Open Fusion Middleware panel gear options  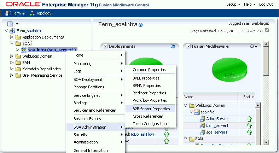pyautogui.click(x=253, y=46)
